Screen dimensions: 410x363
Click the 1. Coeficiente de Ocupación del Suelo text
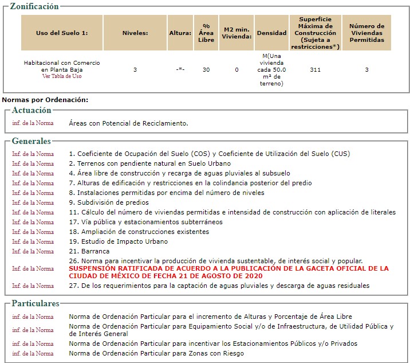coord(210,154)
